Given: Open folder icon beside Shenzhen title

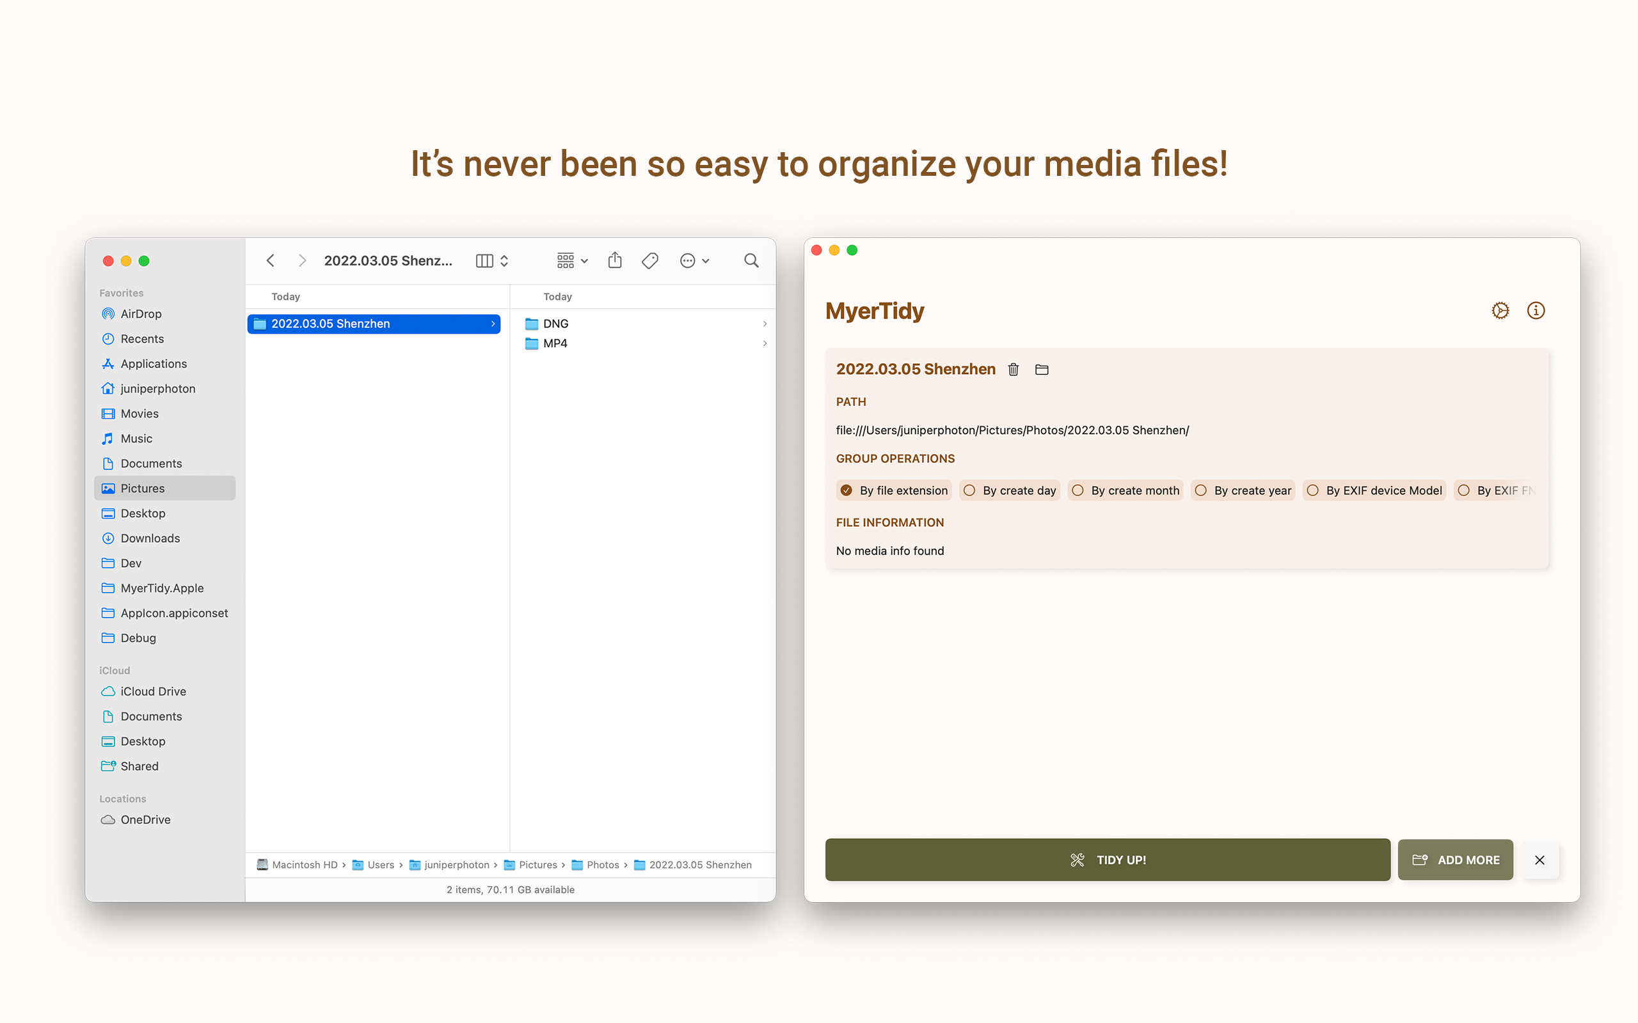Looking at the screenshot, I should (x=1042, y=370).
